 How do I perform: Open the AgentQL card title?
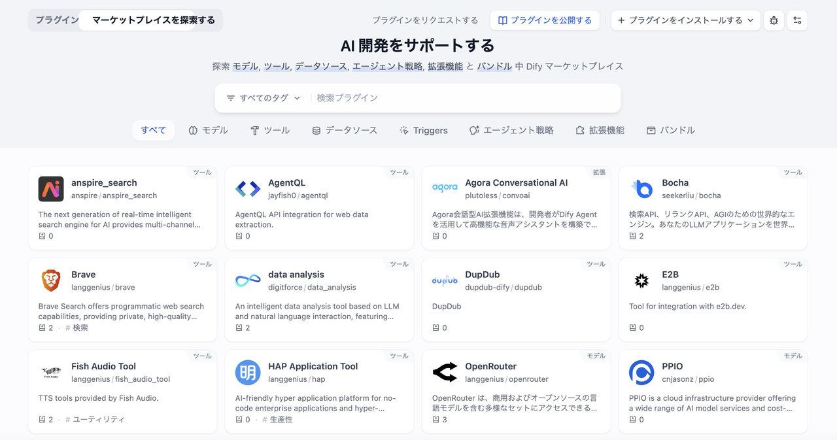pos(286,183)
